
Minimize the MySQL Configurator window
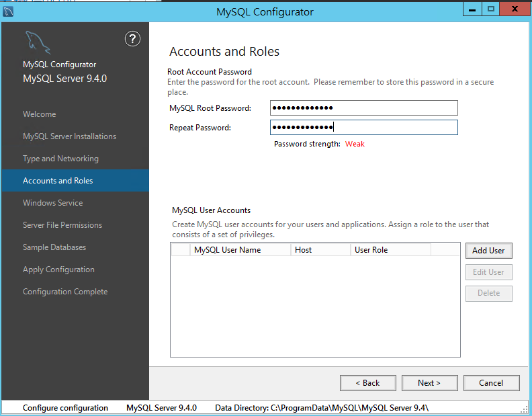pyautogui.click(x=472, y=9)
